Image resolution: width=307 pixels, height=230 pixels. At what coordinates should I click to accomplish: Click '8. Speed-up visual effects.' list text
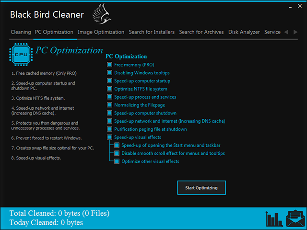[x=36, y=158]
